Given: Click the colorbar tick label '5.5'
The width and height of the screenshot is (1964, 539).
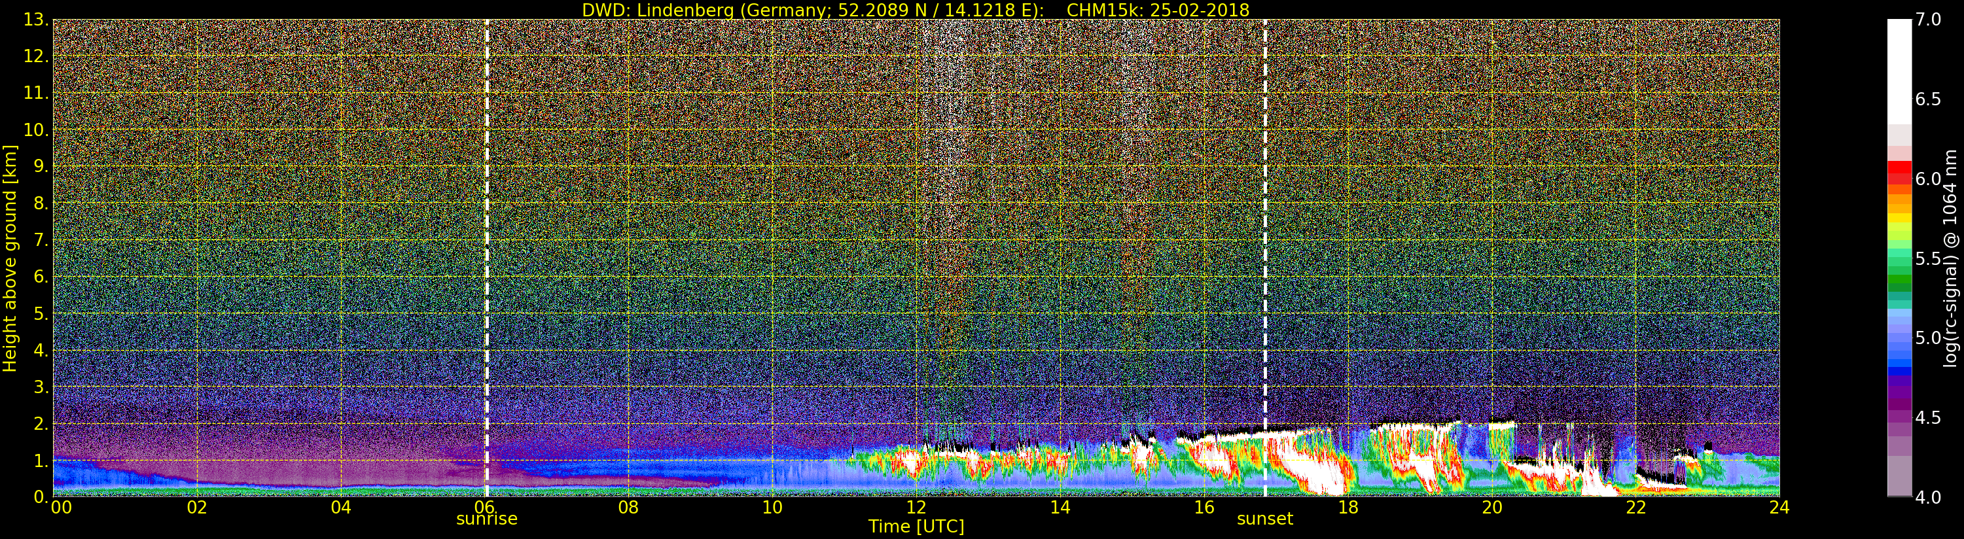Looking at the screenshot, I should point(1928,258).
